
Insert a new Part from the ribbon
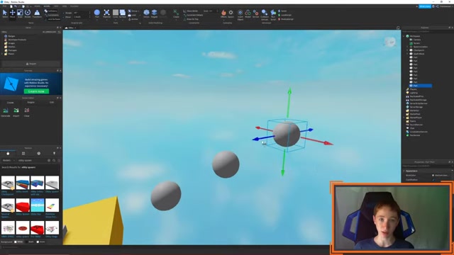coord(97,13)
